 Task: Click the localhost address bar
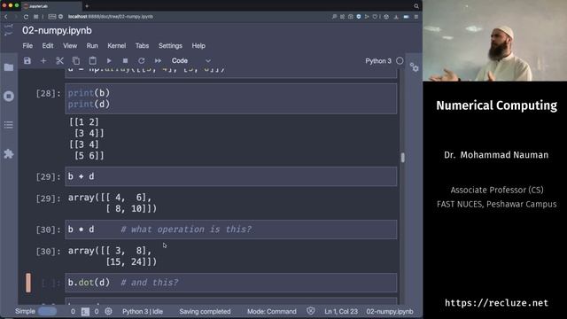tap(110, 17)
